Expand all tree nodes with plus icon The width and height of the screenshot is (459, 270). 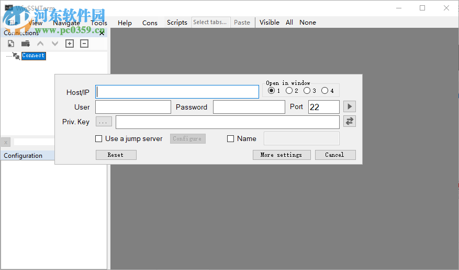pyautogui.click(x=70, y=44)
